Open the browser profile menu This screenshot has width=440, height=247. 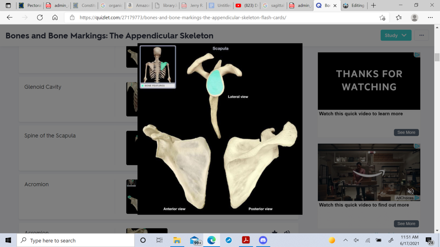pos(415,17)
